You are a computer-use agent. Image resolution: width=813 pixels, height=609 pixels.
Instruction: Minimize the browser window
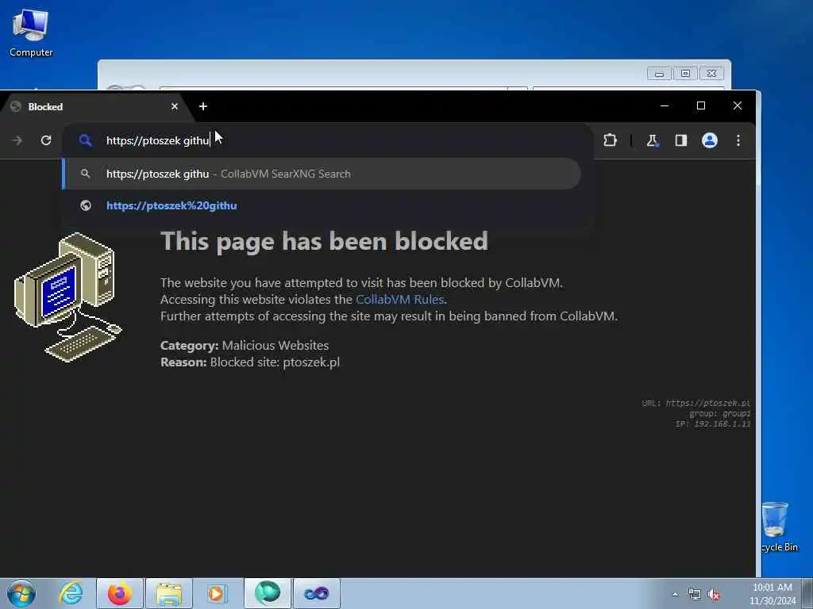tap(665, 105)
